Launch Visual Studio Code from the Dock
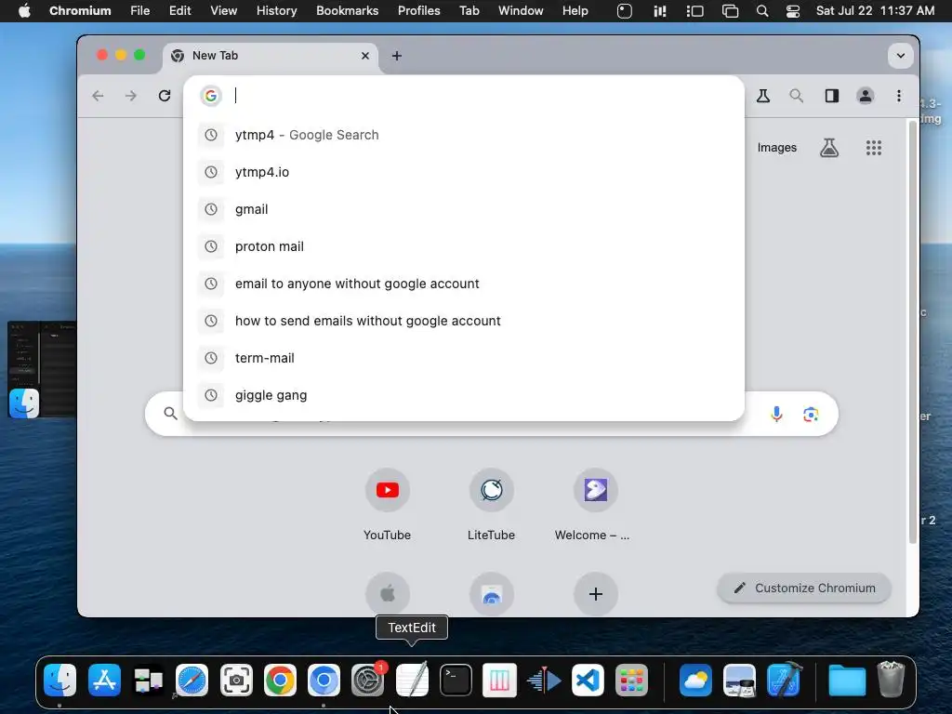952x714 pixels. click(588, 680)
